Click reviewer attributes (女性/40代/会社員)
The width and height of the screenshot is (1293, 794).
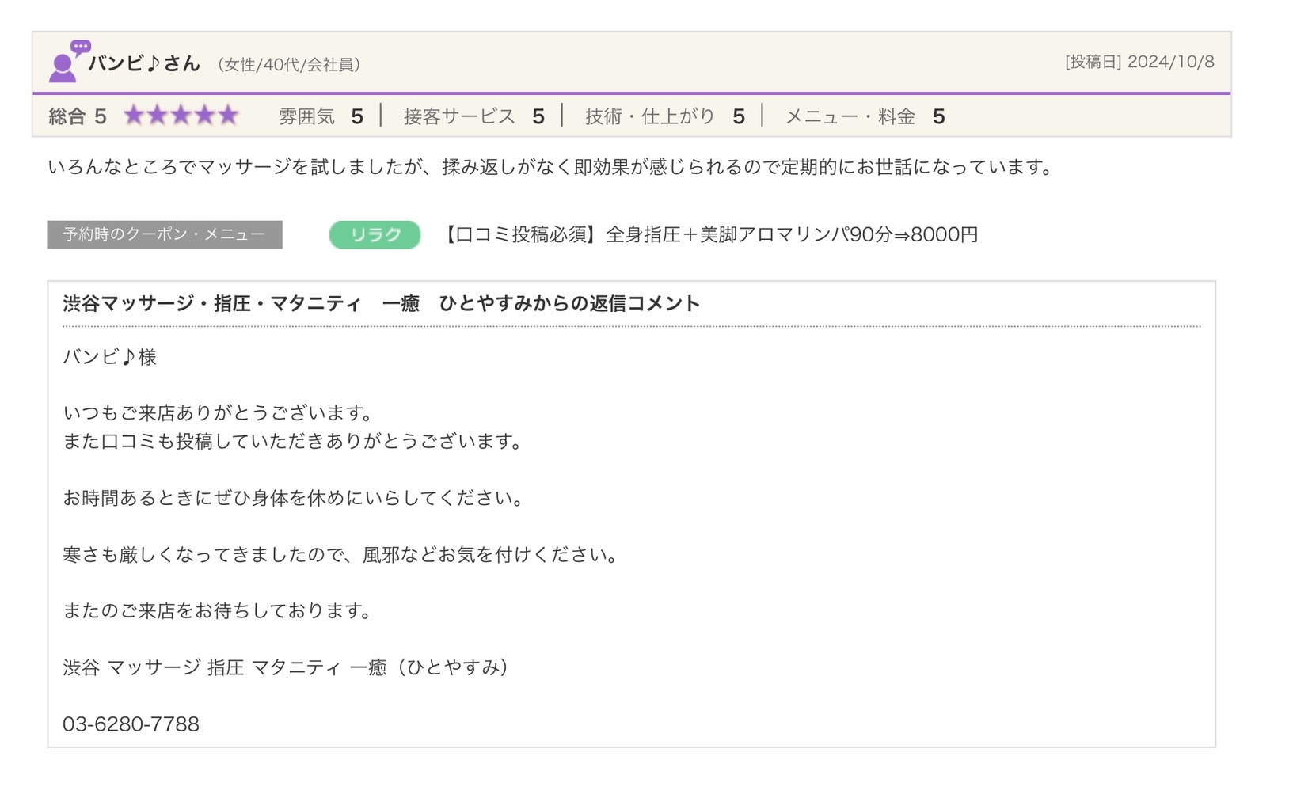pyautogui.click(x=288, y=64)
